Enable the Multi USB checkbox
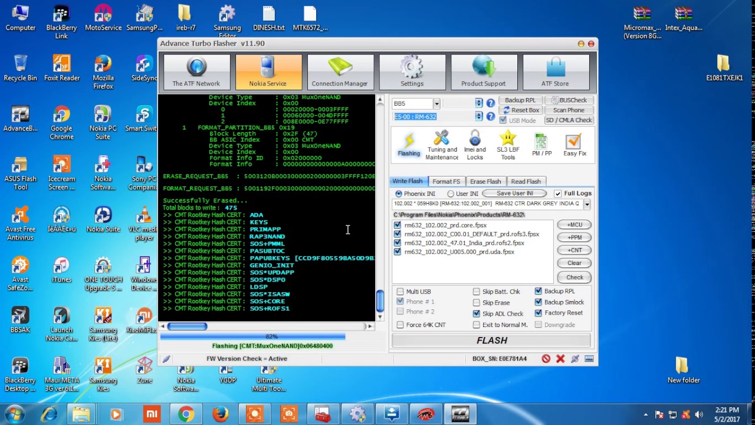 [401, 292]
